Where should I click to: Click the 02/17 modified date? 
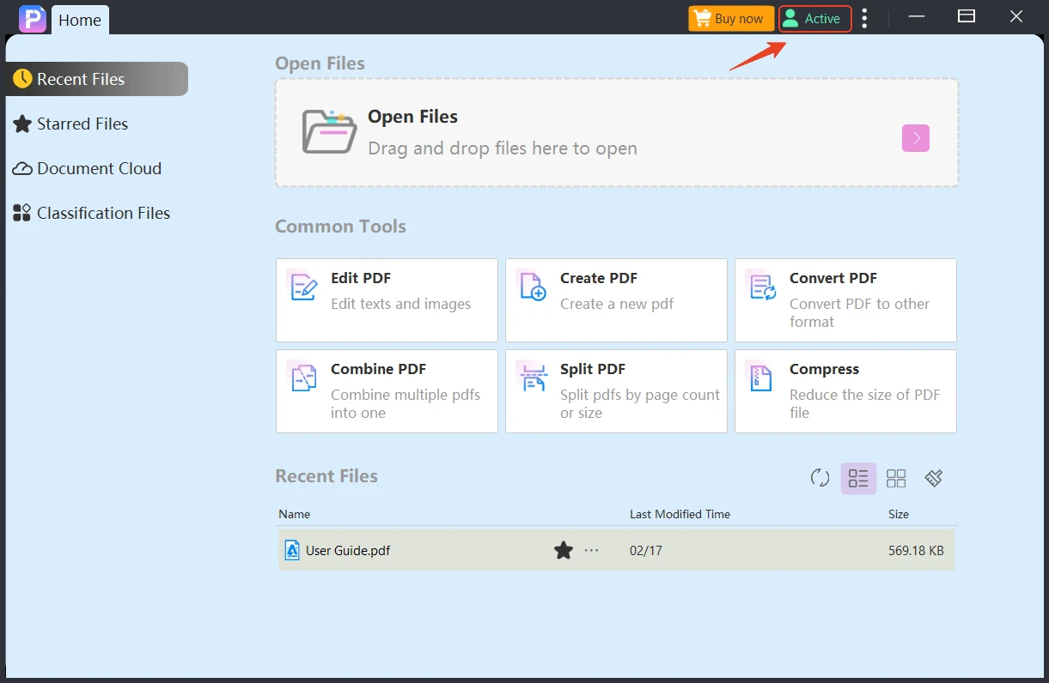(x=646, y=551)
